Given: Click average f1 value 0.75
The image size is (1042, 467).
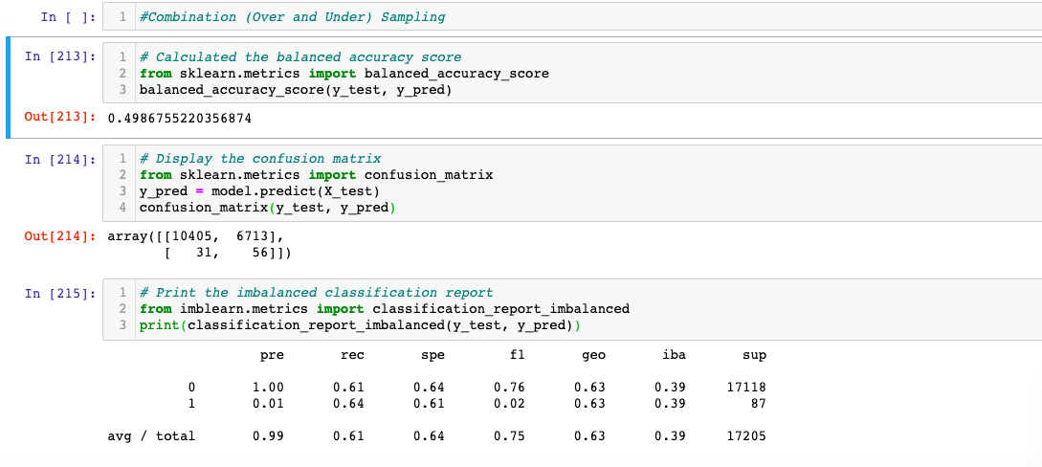Looking at the screenshot, I should pos(509,436).
